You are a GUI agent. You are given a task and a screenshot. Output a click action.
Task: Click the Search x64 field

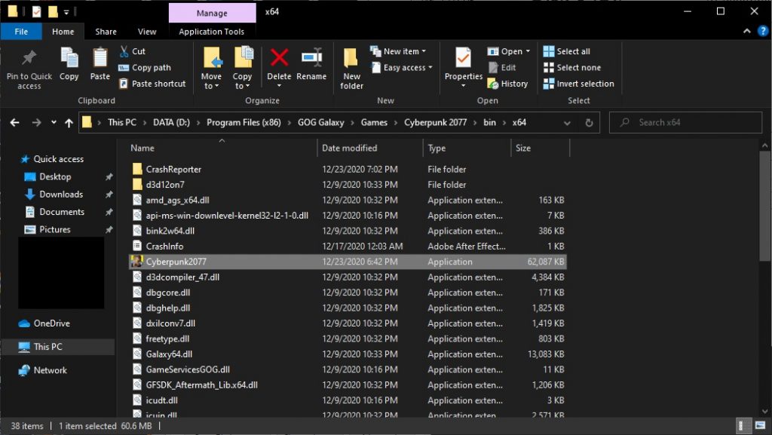click(685, 123)
